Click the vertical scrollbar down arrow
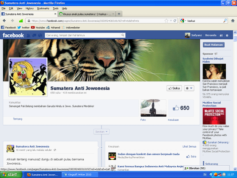Viewport: 237px width, 178px height. pos(235,169)
